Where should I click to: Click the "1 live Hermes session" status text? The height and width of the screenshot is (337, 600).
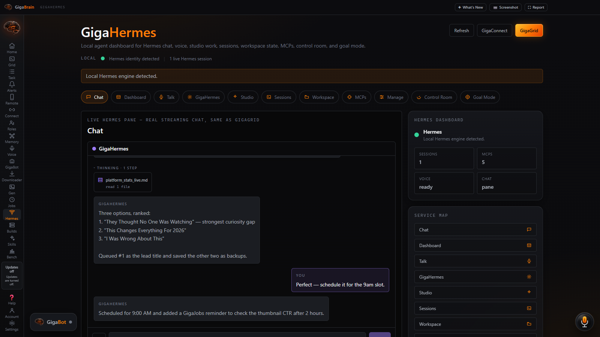click(190, 59)
